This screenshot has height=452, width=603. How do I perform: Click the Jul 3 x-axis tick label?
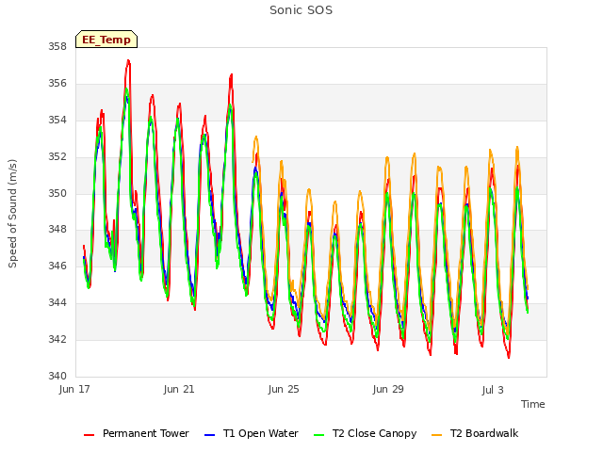pyautogui.click(x=493, y=390)
